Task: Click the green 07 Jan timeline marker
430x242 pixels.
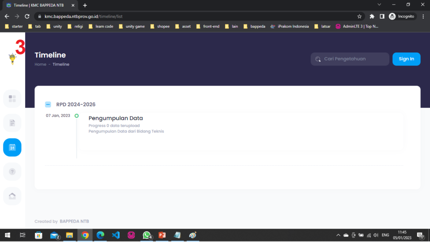Action: (x=76, y=116)
